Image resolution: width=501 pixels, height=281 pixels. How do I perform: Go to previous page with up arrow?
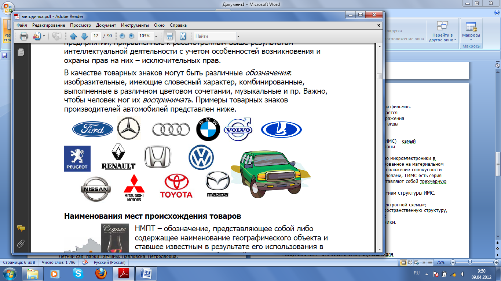(x=73, y=36)
